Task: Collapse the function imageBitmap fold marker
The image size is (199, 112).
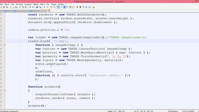Action: click(x=5, y=45)
